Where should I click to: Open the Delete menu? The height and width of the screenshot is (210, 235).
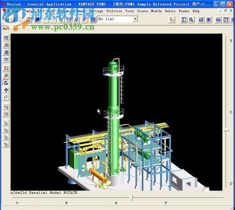(x=170, y=11)
